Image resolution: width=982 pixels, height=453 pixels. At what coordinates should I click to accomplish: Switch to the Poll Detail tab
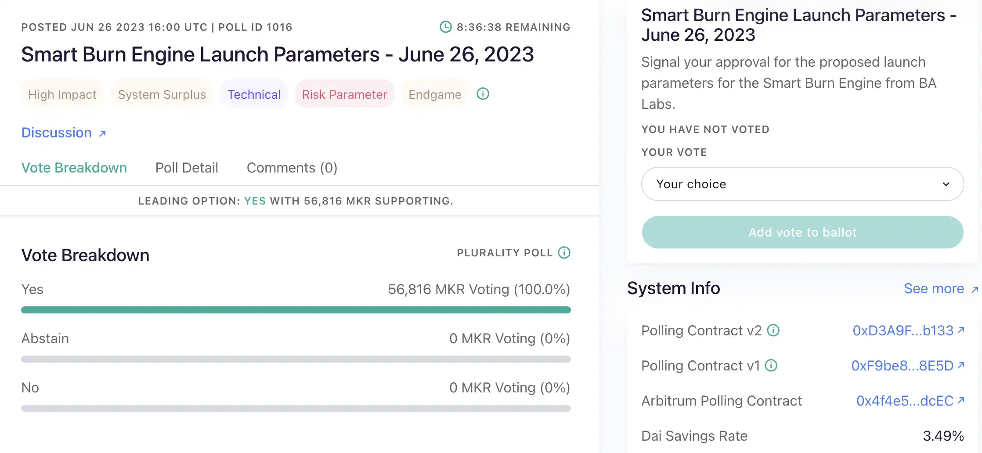pos(187,168)
